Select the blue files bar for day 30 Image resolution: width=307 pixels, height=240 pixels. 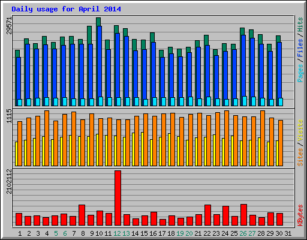(279, 70)
